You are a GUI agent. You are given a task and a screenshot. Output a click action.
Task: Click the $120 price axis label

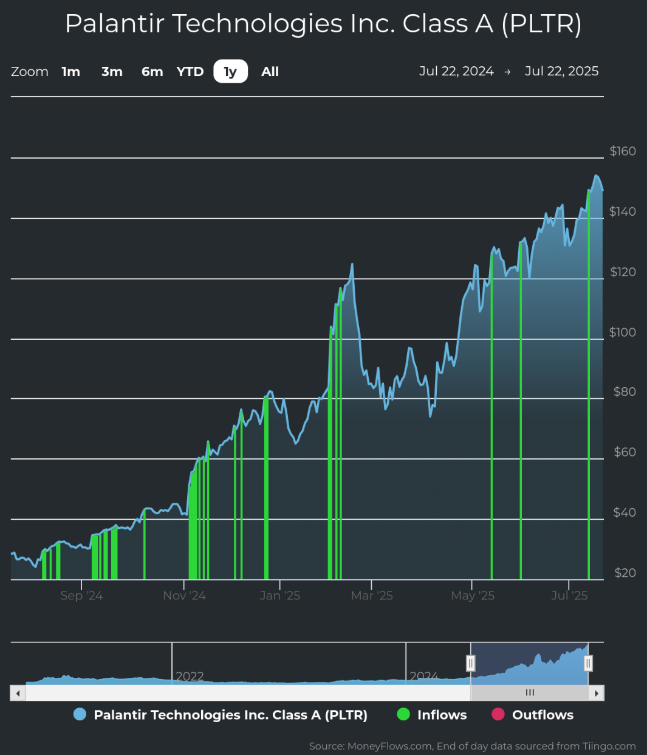623,272
